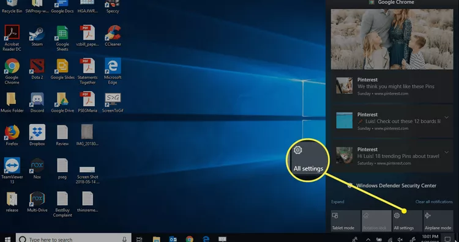Toggle the greyed Rotation lock tile
459x242 pixels.
[x=376, y=221]
